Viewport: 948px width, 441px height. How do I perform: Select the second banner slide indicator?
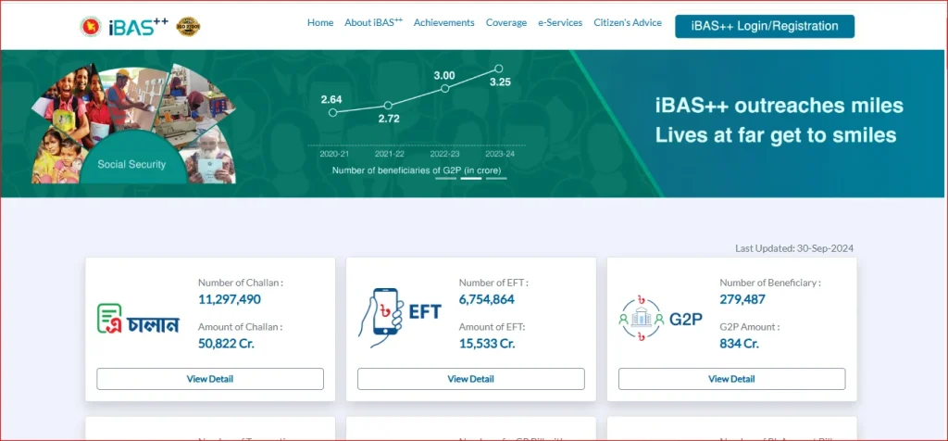(471, 179)
